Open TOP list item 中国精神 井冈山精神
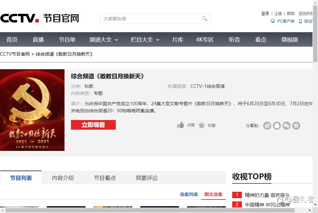Viewport: 318px width, 213px height. (267, 205)
